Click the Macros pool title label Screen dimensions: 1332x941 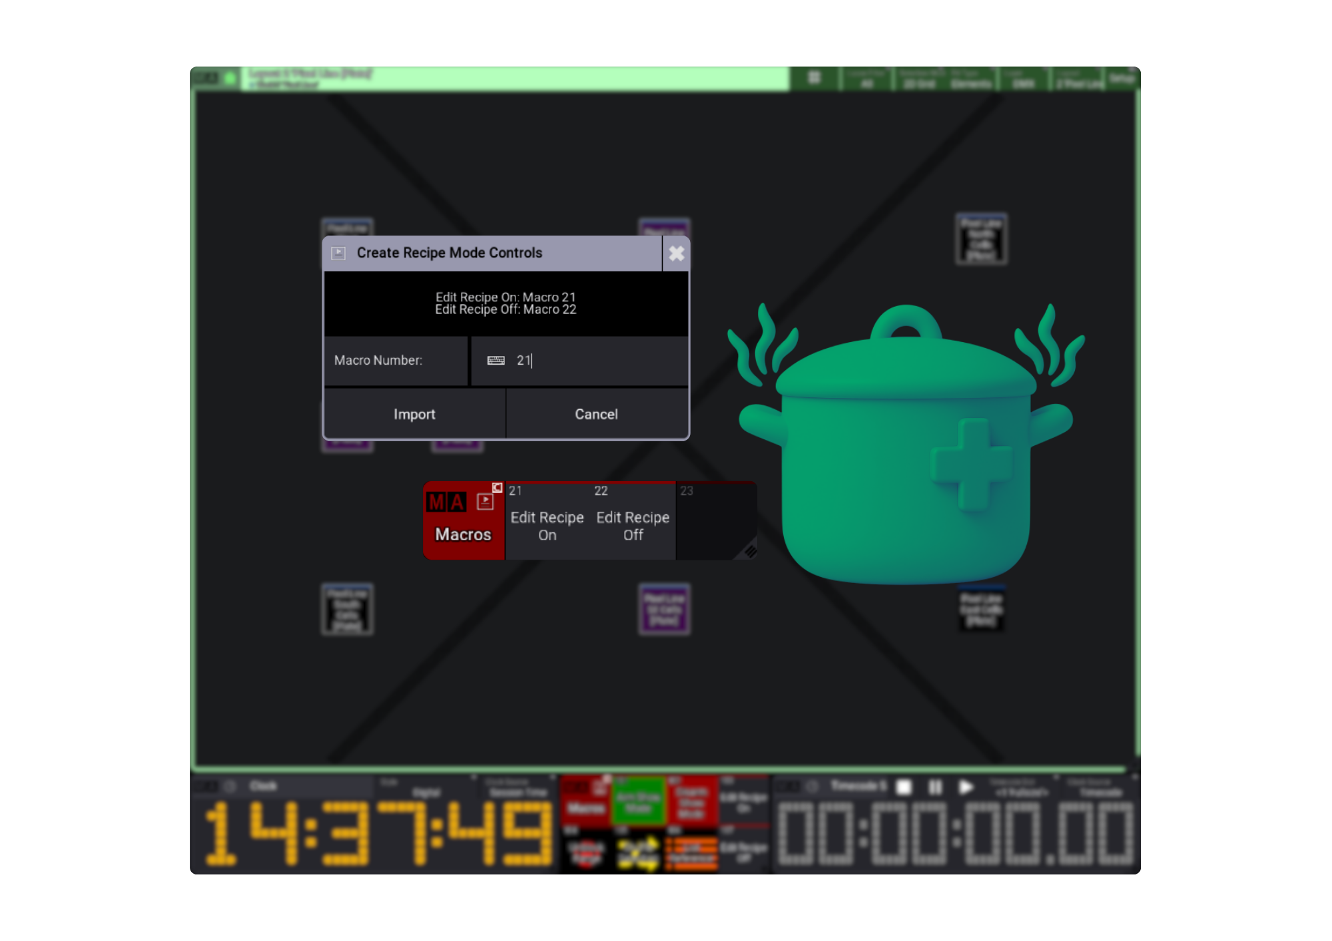(463, 534)
